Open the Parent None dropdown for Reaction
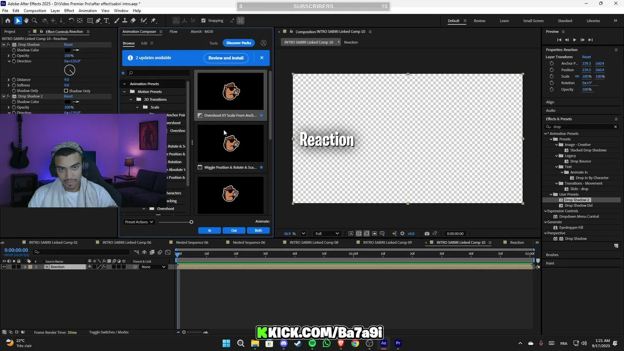This screenshot has height=351, width=624. (x=154, y=267)
